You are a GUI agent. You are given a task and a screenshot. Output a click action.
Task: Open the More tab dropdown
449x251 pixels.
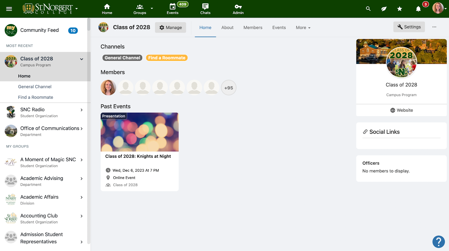303,27
